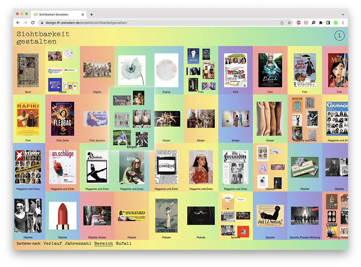Select the Bereich sort option
The width and height of the screenshot is (361, 267).
click(x=104, y=244)
